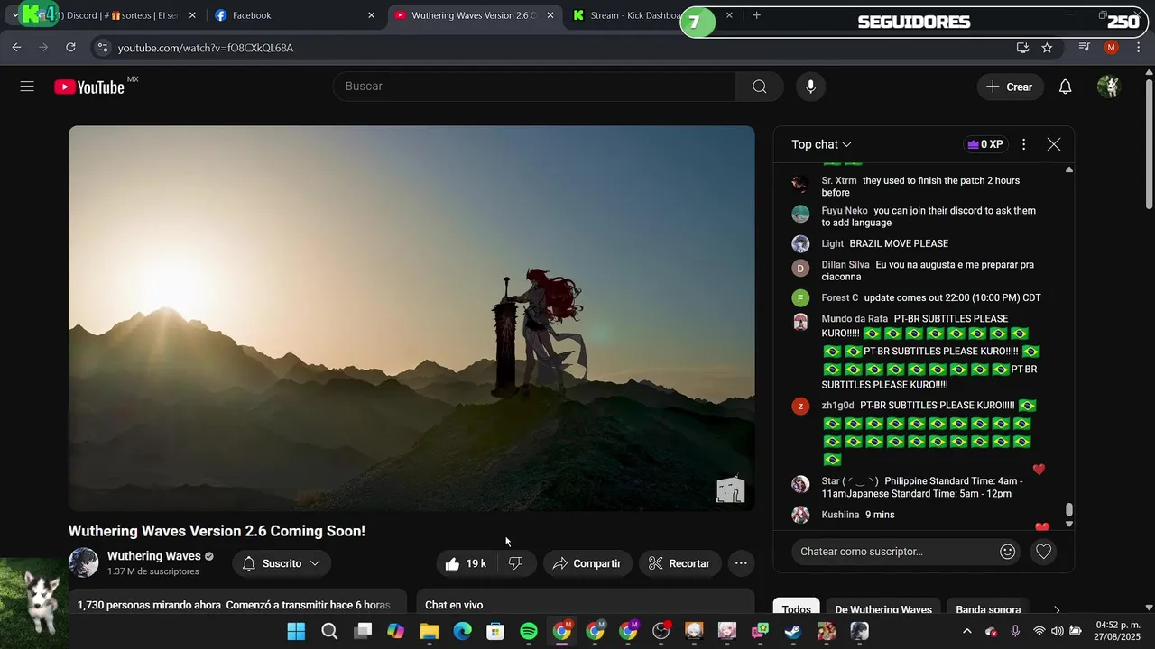Open File Explorer from the taskbar
Viewport: 1155px width, 649px height.
point(430,632)
